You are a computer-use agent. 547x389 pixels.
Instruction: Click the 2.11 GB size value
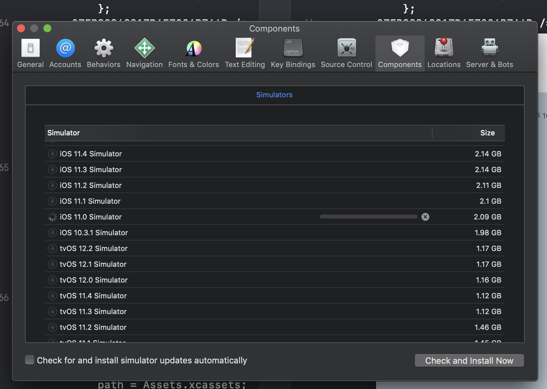coord(489,185)
